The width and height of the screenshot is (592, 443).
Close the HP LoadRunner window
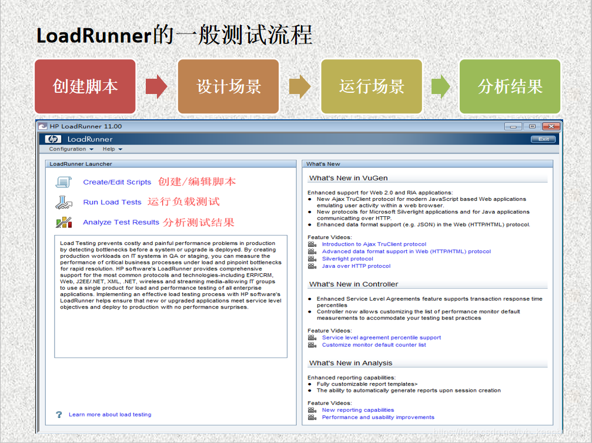point(551,126)
